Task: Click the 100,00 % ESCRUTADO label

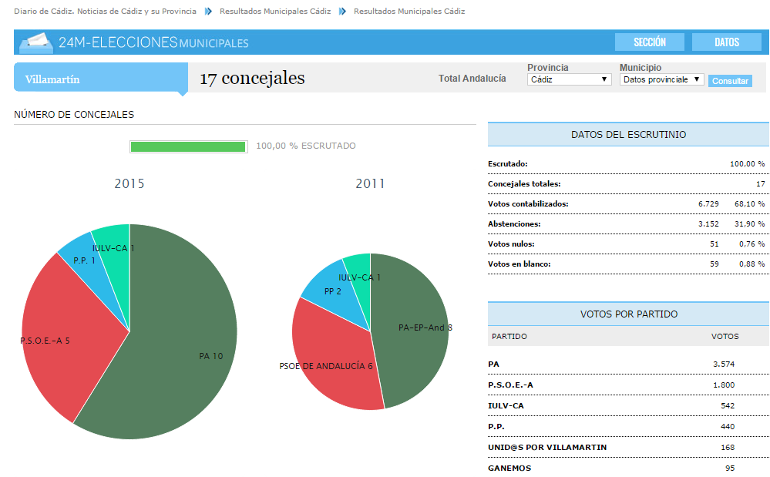Action: point(306,146)
